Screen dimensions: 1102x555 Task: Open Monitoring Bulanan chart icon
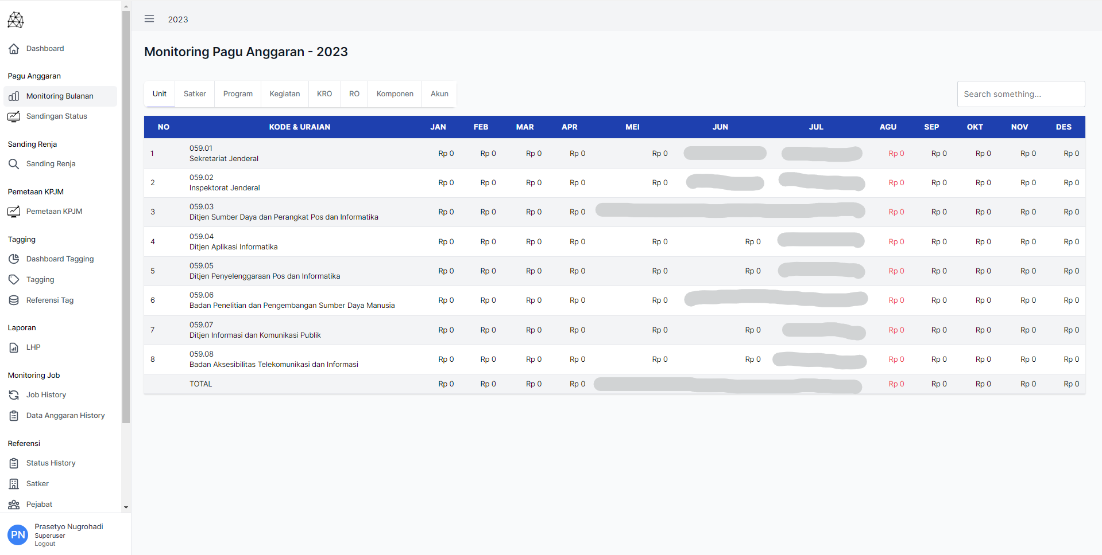tap(14, 96)
